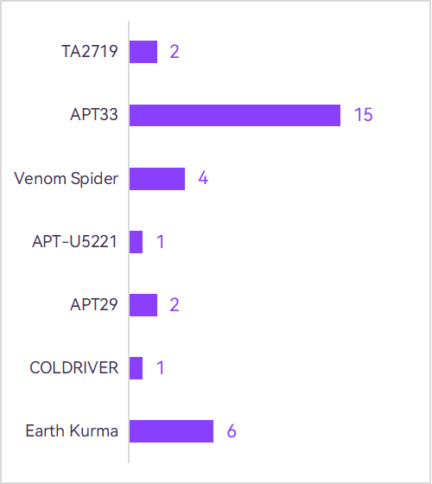
Task: Select the TA2719 bar
Action: pyautogui.click(x=143, y=52)
